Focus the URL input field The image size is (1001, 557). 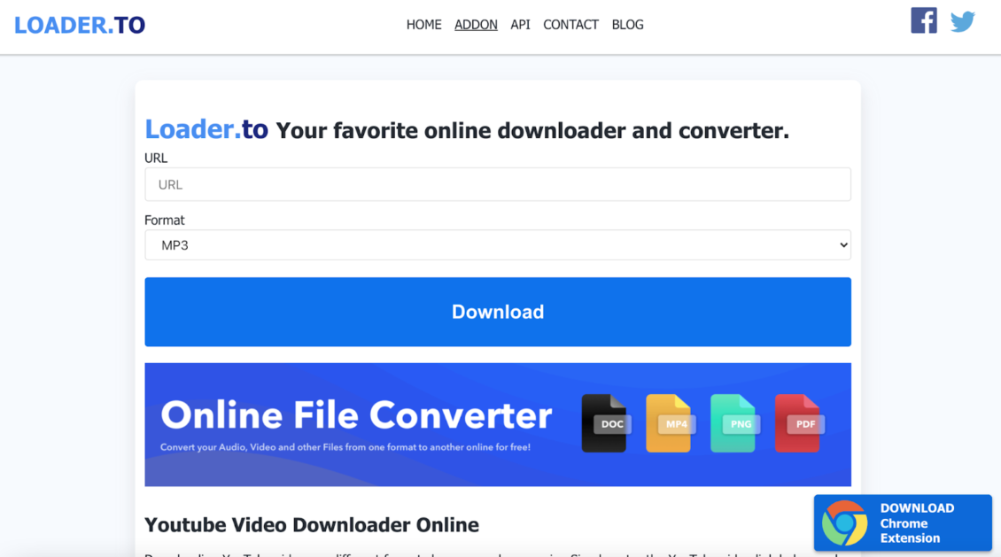coord(497,184)
